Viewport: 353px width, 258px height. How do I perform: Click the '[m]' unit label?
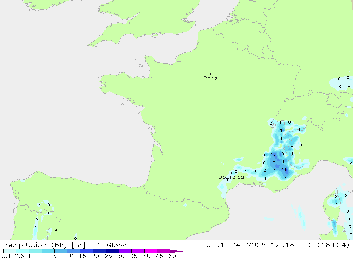tap(78, 245)
